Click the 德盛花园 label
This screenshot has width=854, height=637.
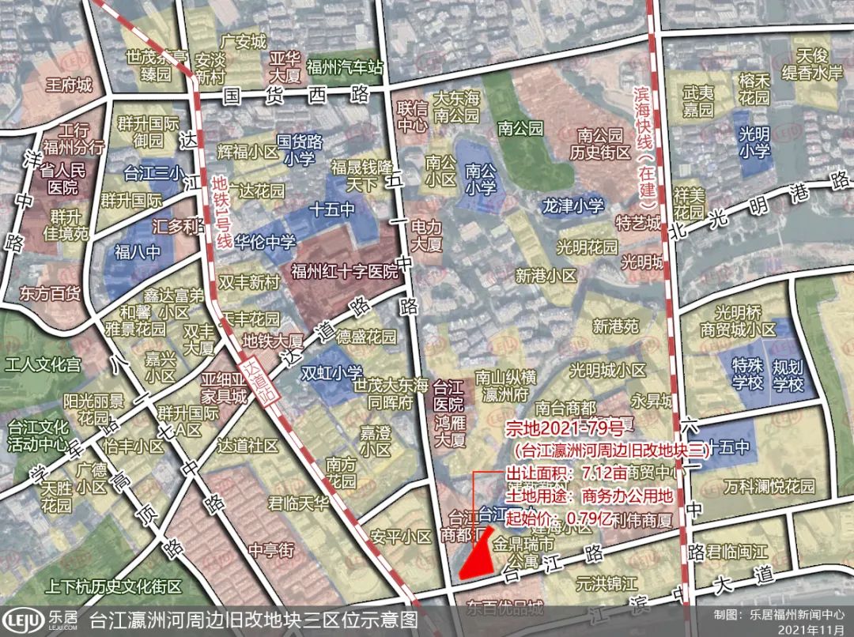(x=366, y=337)
